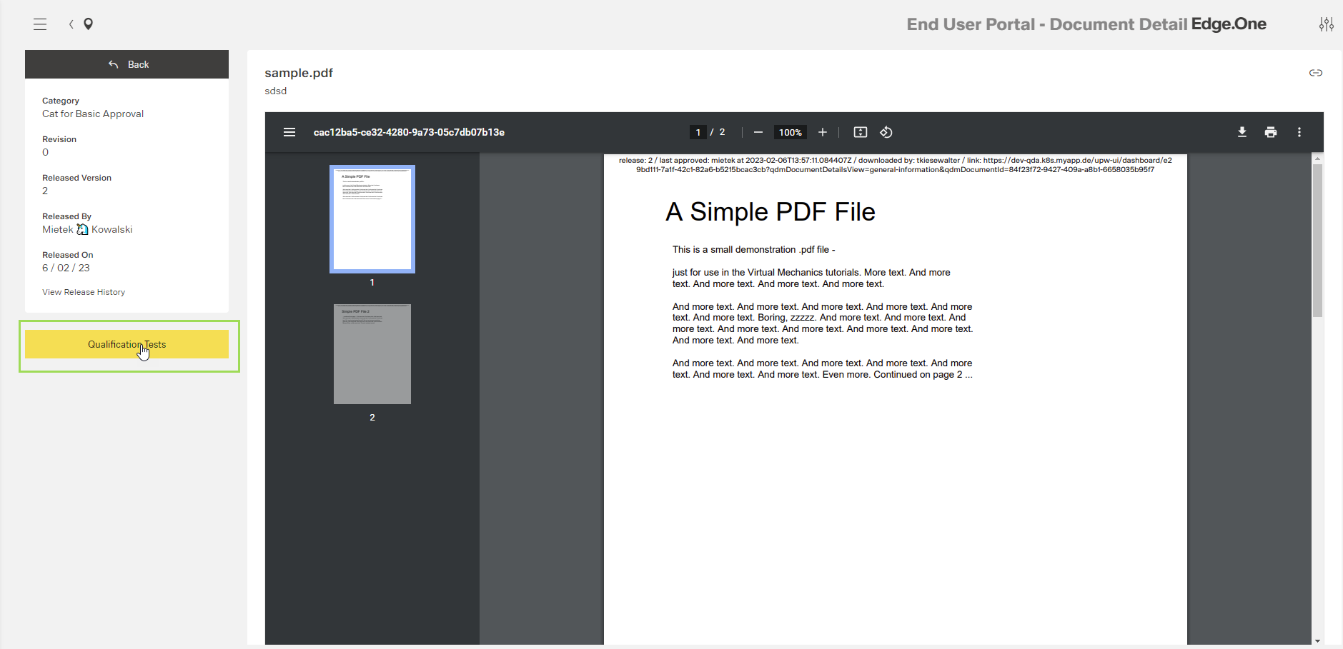The height and width of the screenshot is (649, 1343).
Task: Open PDF viewer more actions menu
Action: (x=1299, y=132)
